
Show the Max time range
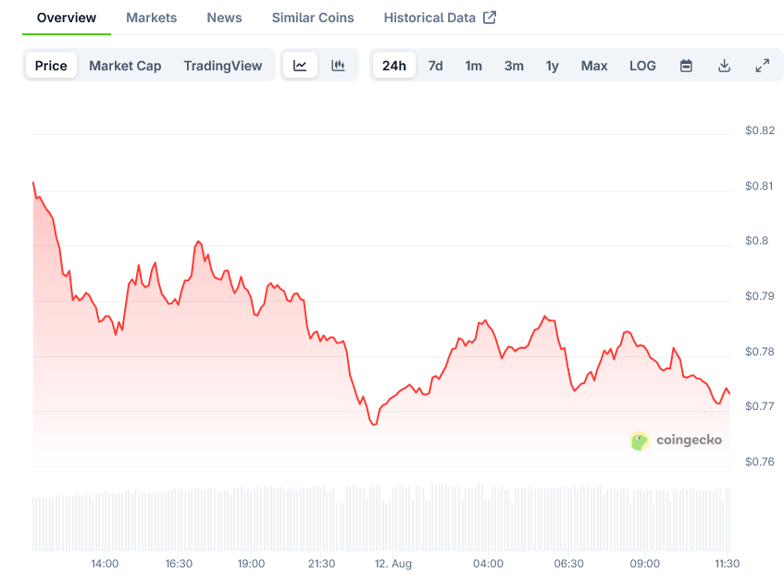594,66
